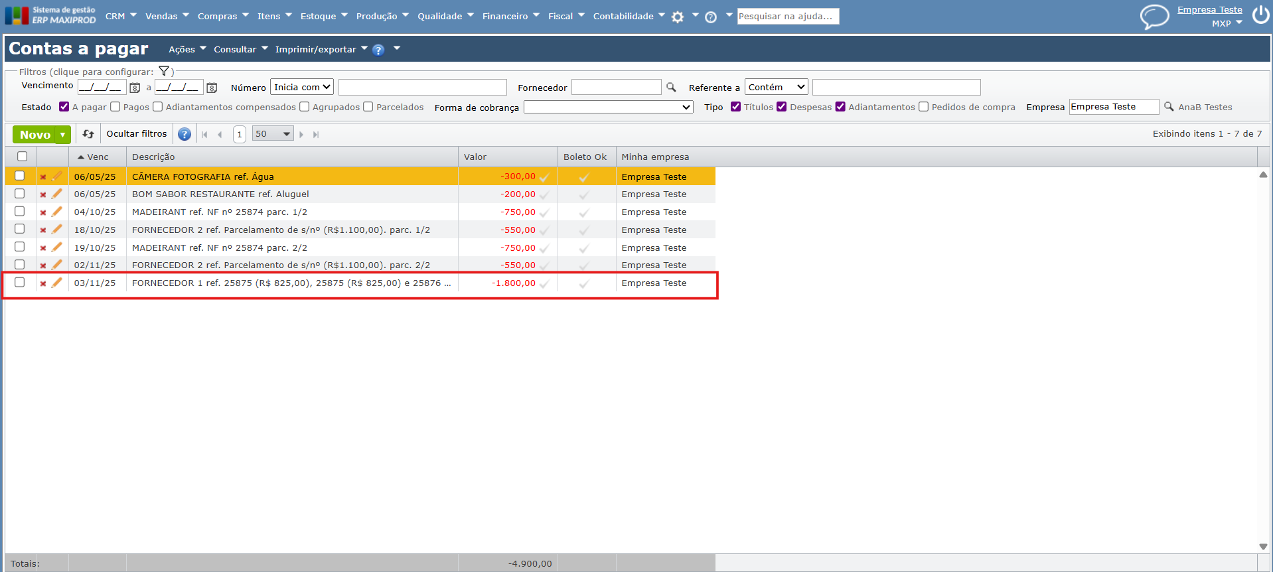The height and width of the screenshot is (572, 1273).
Task: Click the Boleto Ok check for CÂMERA FOTOGRAFIA
Action: [x=584, y=177]
